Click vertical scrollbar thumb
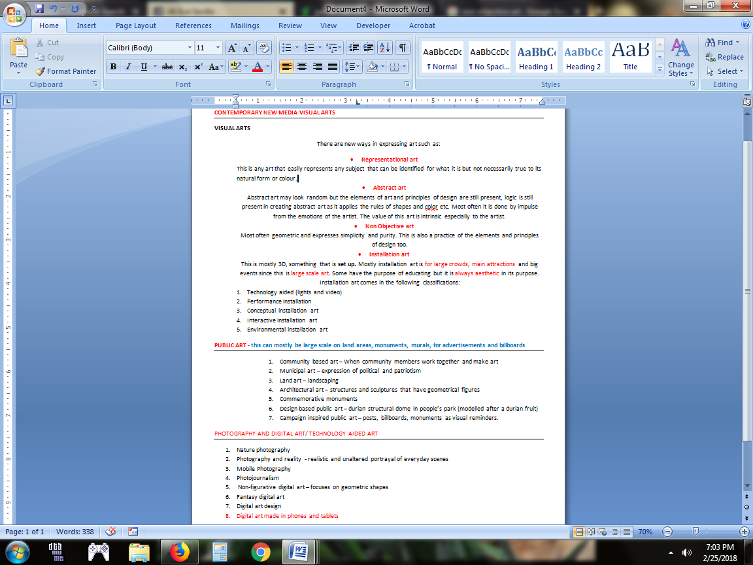 coord(746,291)
